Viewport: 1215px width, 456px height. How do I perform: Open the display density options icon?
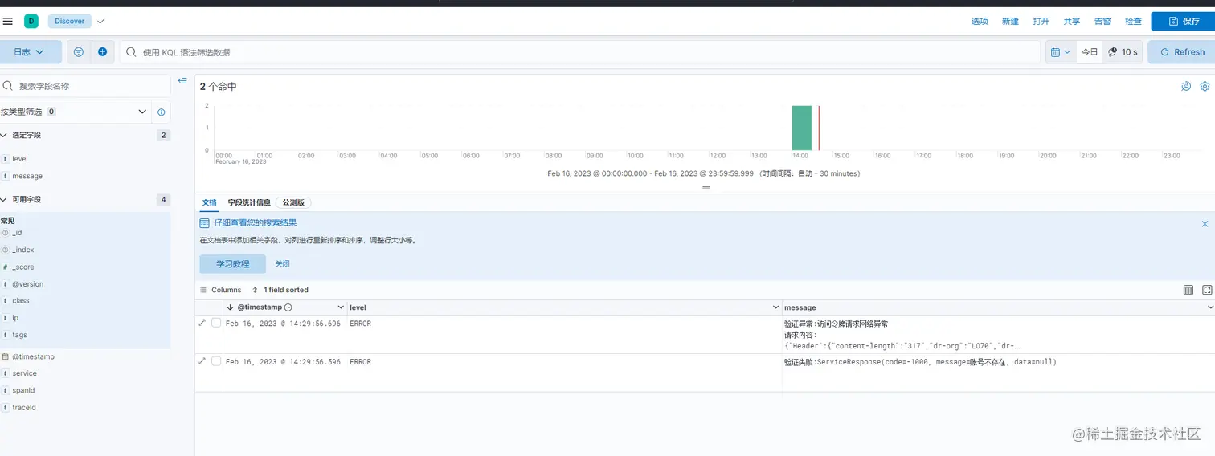(1188, 290)
